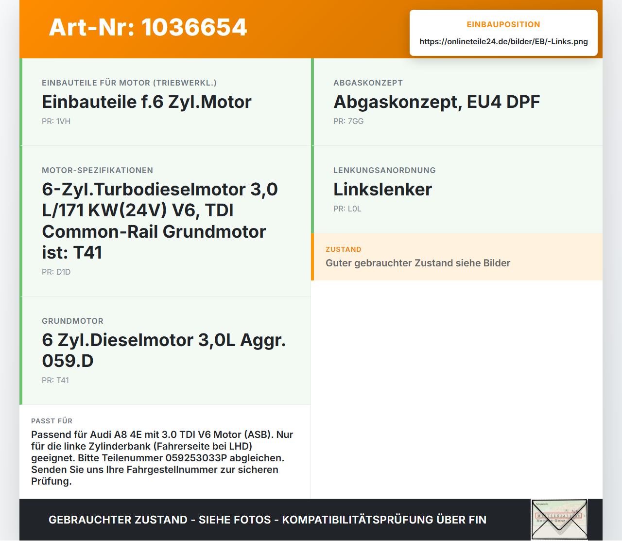
Task: Click the 'ABGASKONZEPT' label
Action: [368, 83]
